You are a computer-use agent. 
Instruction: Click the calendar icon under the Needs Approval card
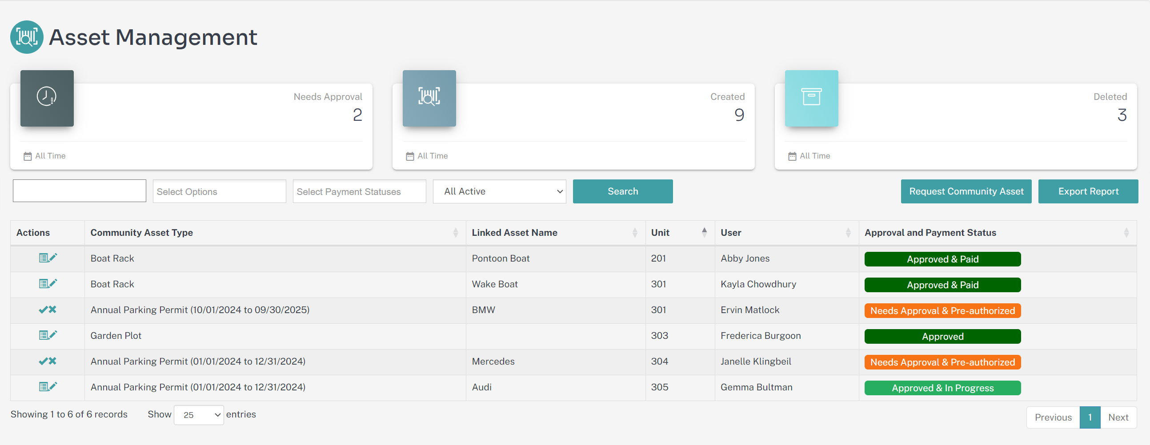28,156
